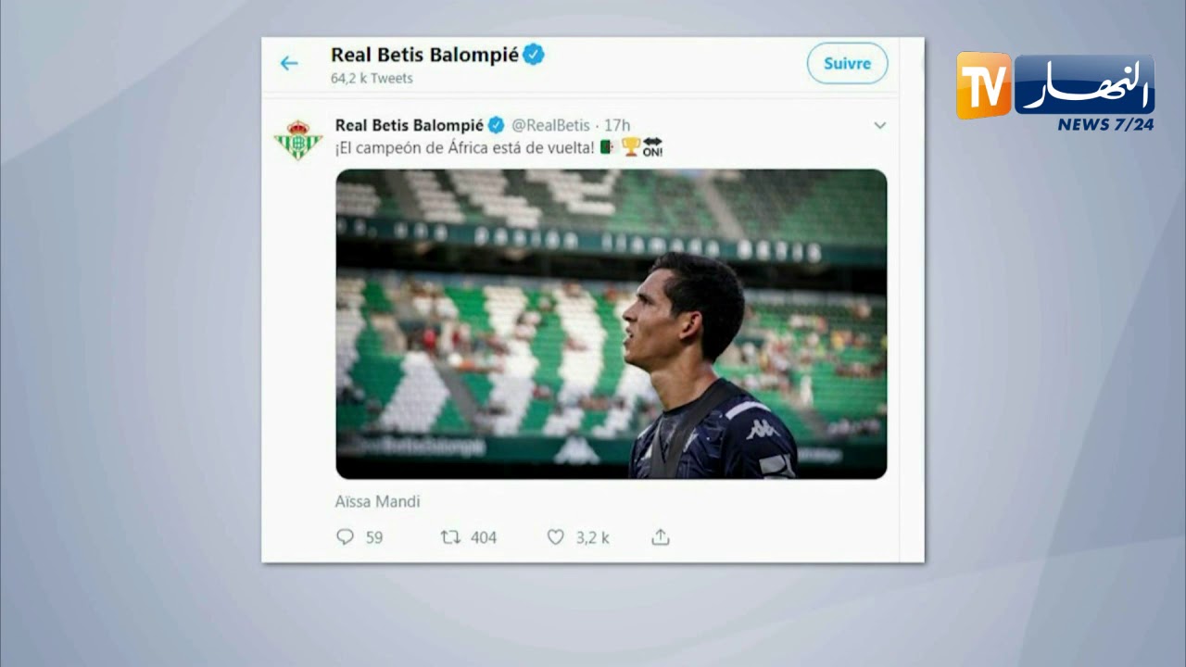
Task: Click the verified badge beside the tweet author
Action: pyautogui.click(x=497, y=125)
